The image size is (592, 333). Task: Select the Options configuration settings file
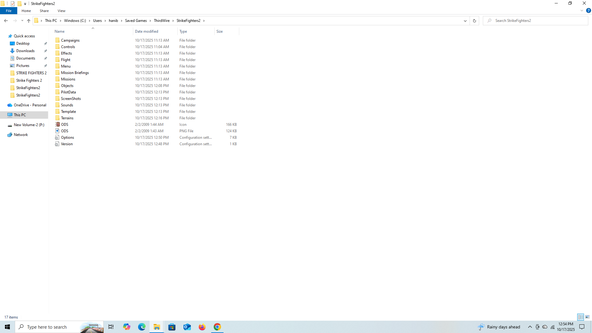67,138
